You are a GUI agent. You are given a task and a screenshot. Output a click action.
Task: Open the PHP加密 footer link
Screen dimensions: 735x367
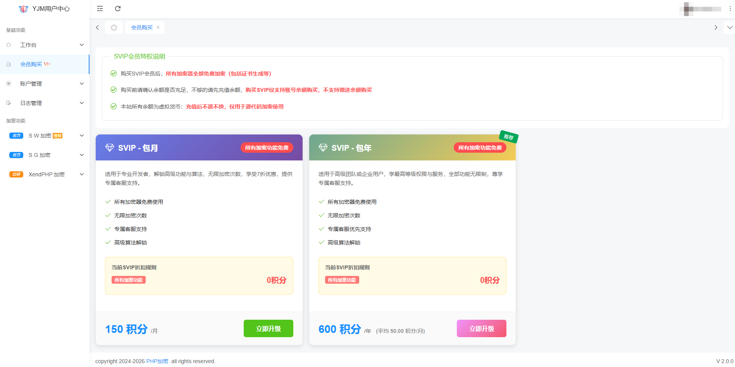pyautogui.click(x=157, y=361)
